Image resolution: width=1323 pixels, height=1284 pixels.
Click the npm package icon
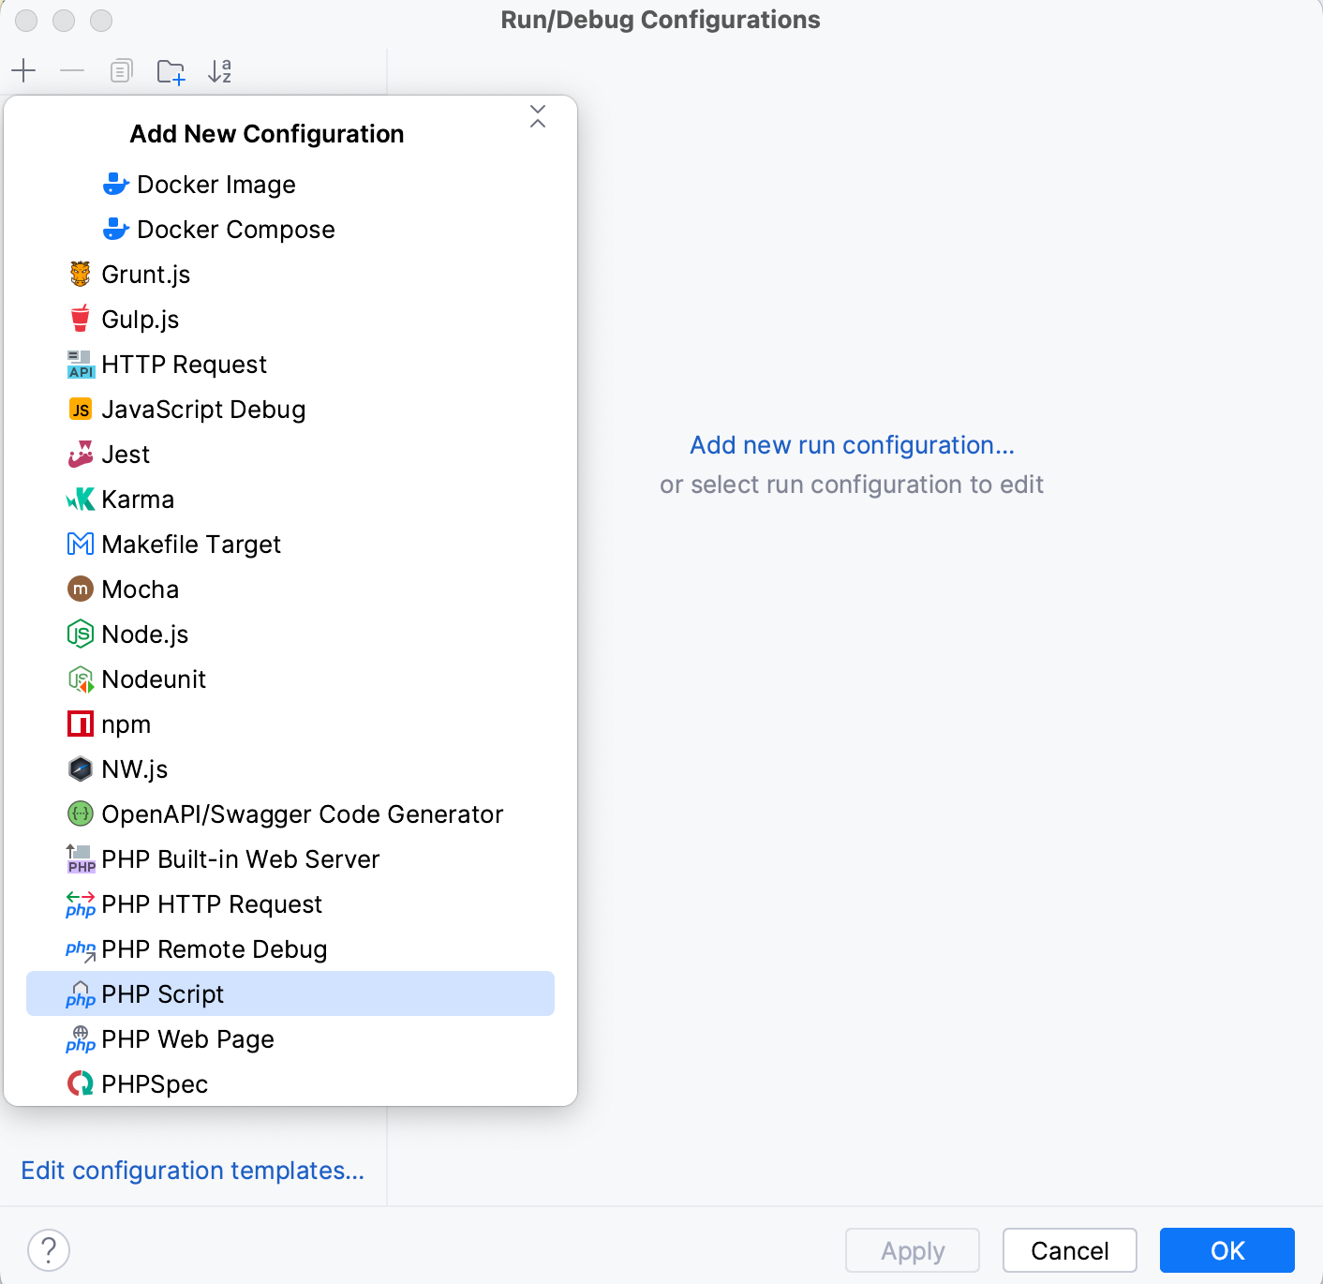click(x=81, y=724)
